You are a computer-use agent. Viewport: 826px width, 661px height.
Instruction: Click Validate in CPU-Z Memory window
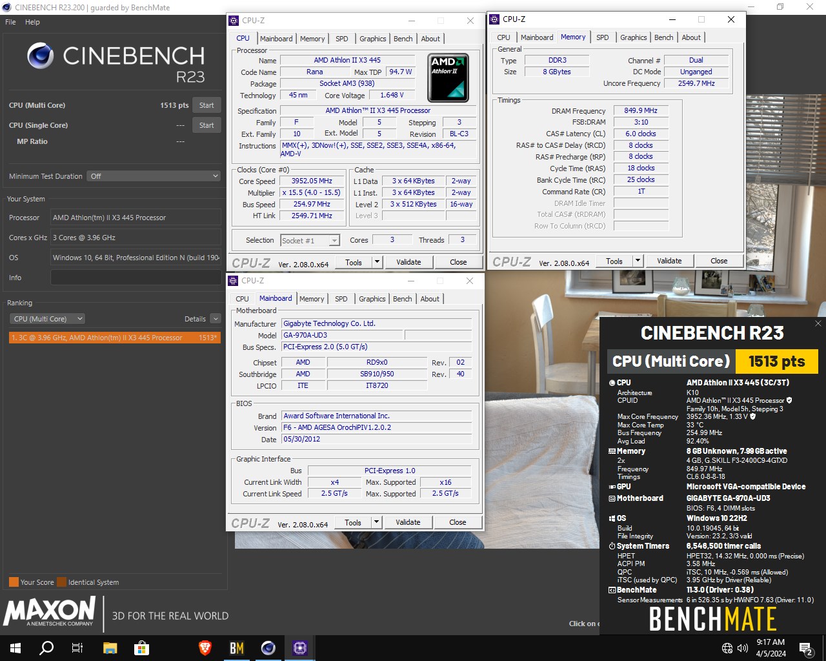coord(669,261)
